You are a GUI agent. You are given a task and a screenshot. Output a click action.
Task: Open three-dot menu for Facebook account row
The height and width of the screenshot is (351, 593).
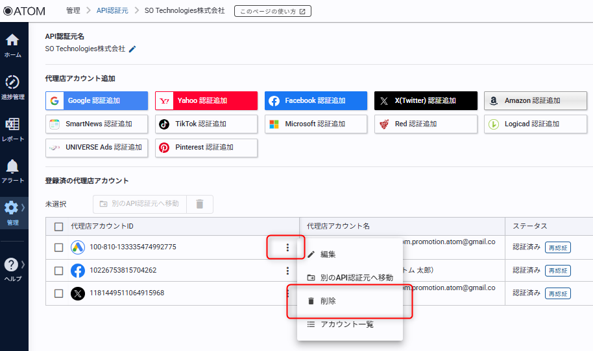coord(287,271)
